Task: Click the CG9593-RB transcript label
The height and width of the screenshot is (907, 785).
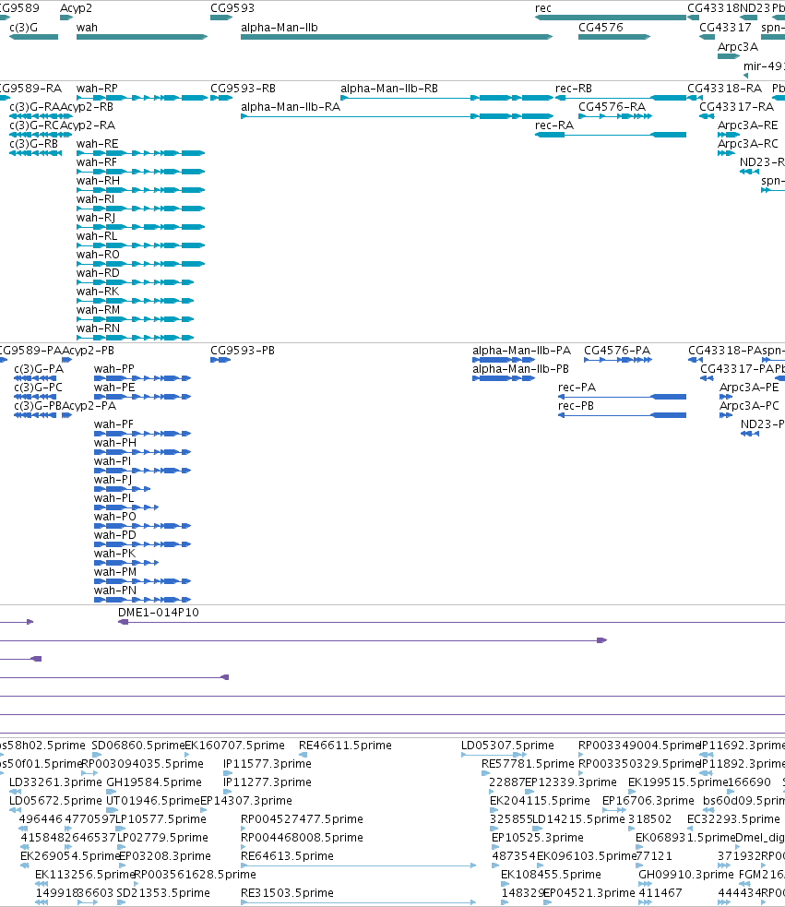Action: 243,89
